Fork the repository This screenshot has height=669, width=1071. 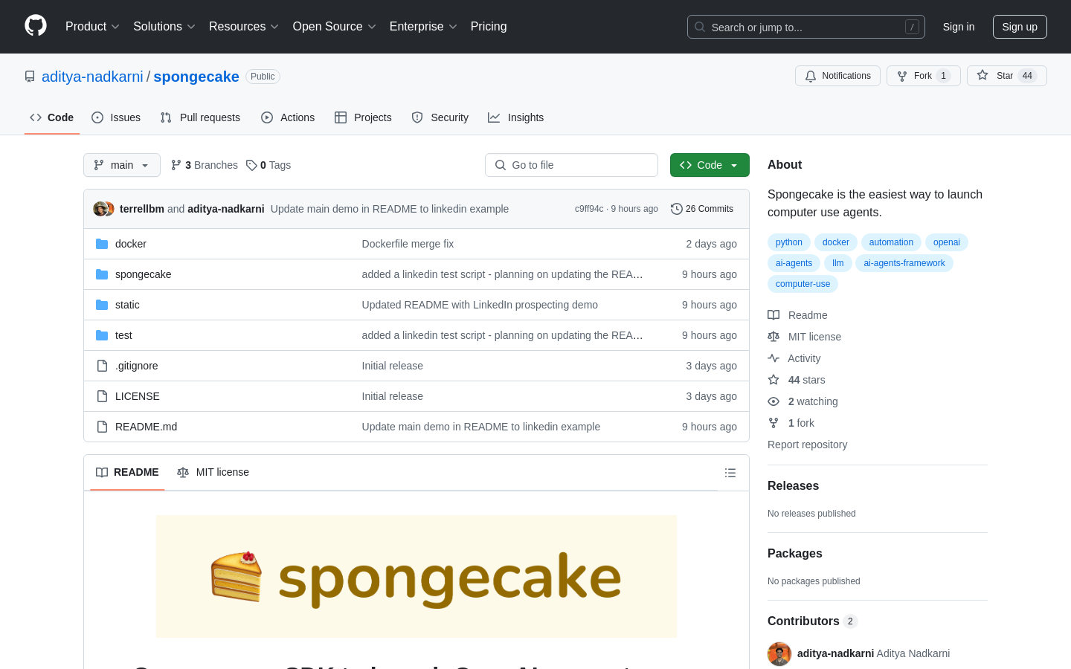click(x=924, y=76)
